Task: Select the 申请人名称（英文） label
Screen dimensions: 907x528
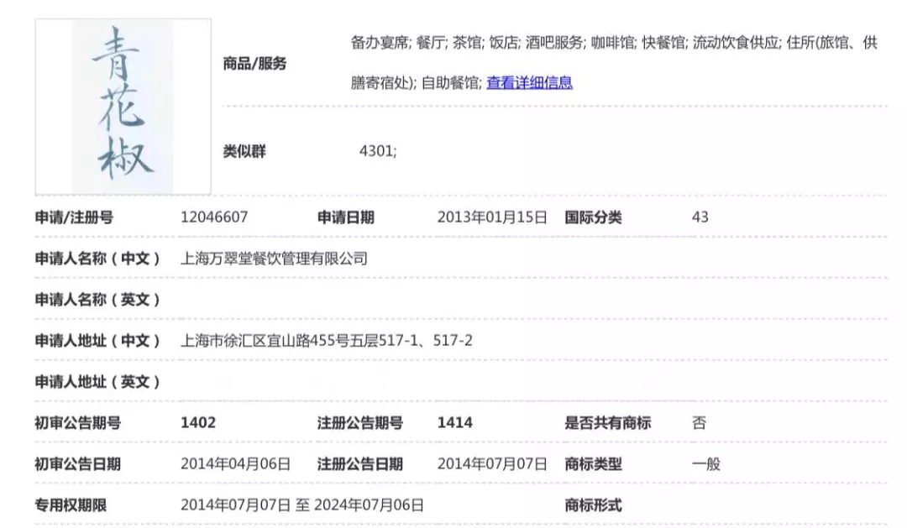Action: pos(97,300)
